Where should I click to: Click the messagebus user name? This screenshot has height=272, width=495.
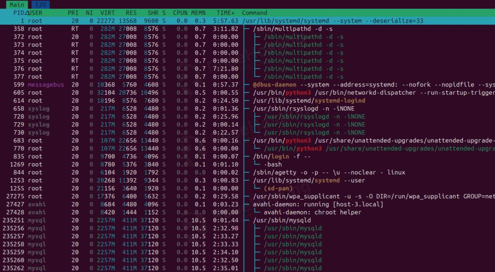(x=46, y=85)
